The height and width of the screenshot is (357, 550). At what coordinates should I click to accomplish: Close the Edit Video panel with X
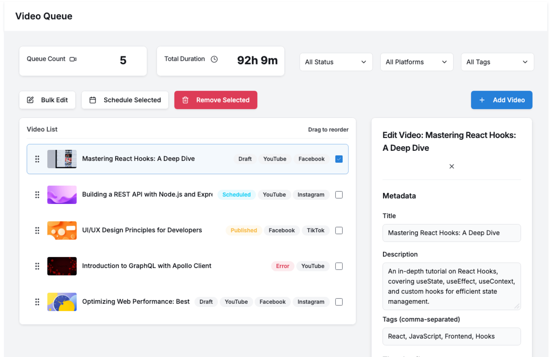click(451, 166)
